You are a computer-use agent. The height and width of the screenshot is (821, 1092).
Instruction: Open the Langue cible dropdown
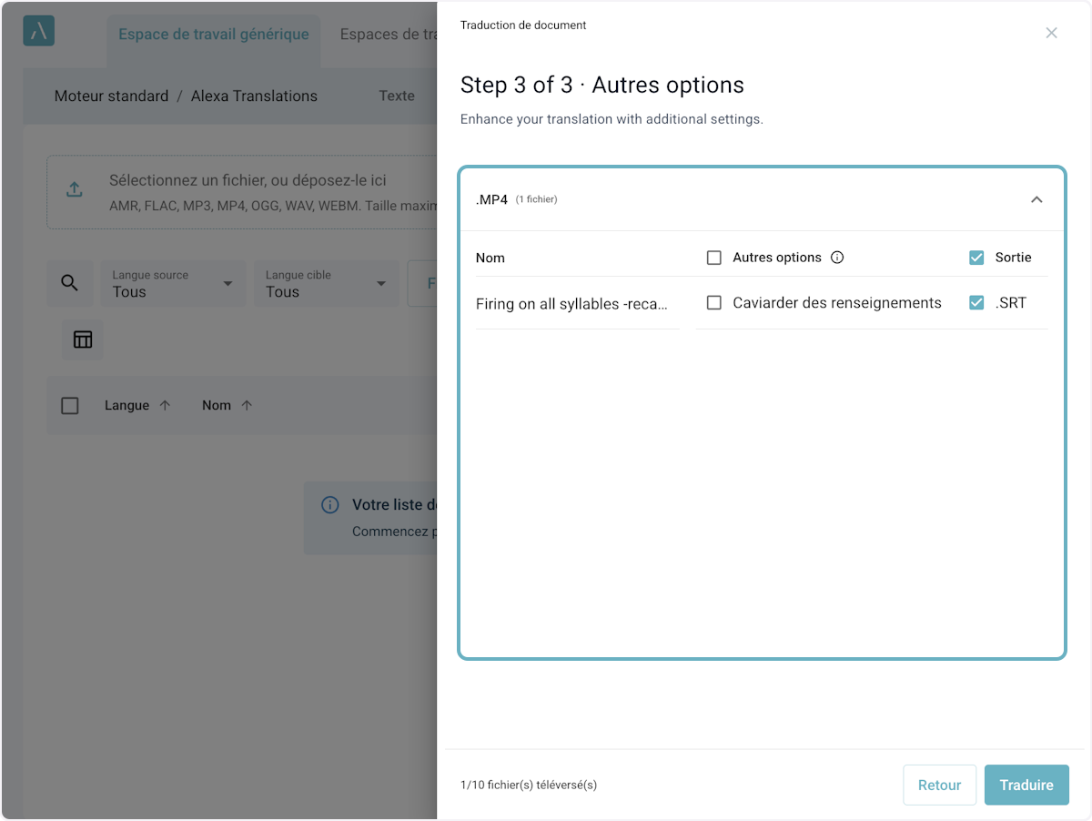tap(325, 283)
